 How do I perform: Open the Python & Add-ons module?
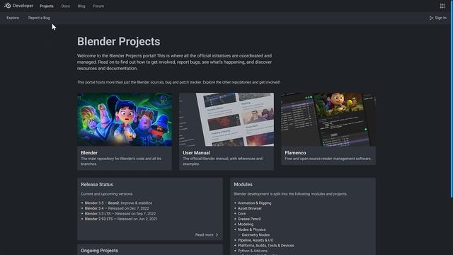click(253, 251)
